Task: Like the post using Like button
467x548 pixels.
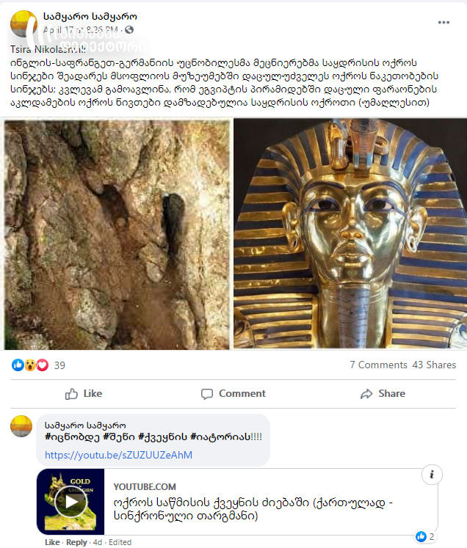Action: tap(84, 393)
